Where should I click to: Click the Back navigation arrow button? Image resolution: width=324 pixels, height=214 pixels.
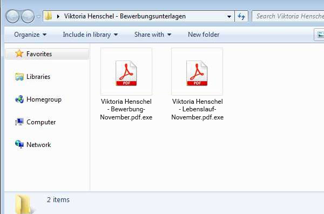[x=12, y=16]
